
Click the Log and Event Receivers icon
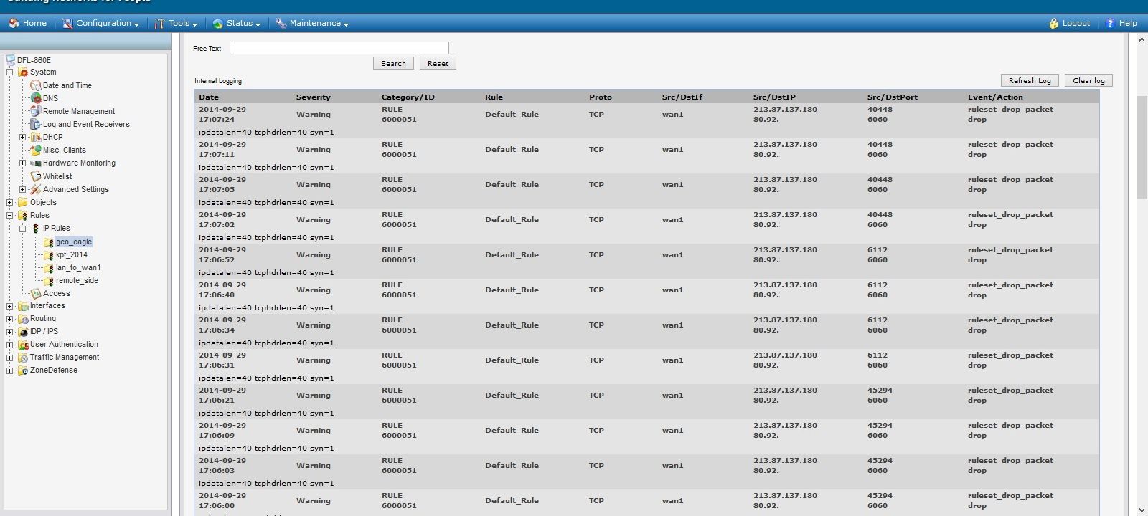point(35,124)
